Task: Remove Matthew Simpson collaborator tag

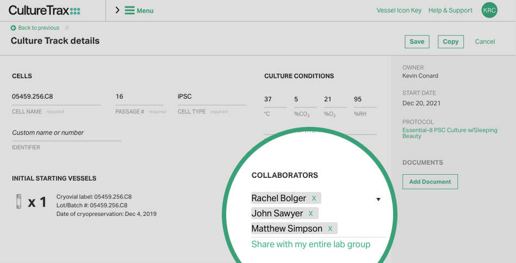Action: tap(330, 229)
